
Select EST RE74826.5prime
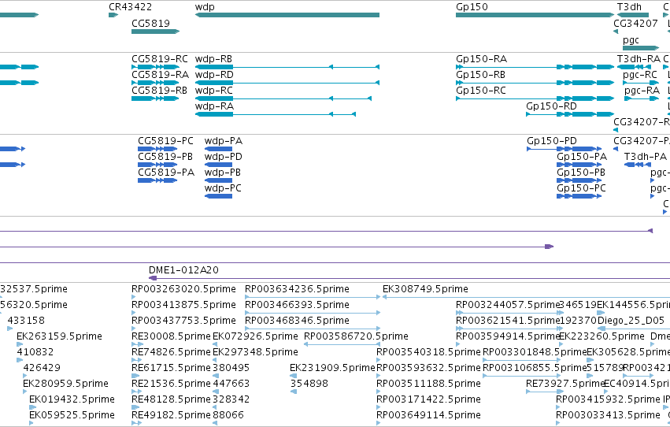point(171,353)
